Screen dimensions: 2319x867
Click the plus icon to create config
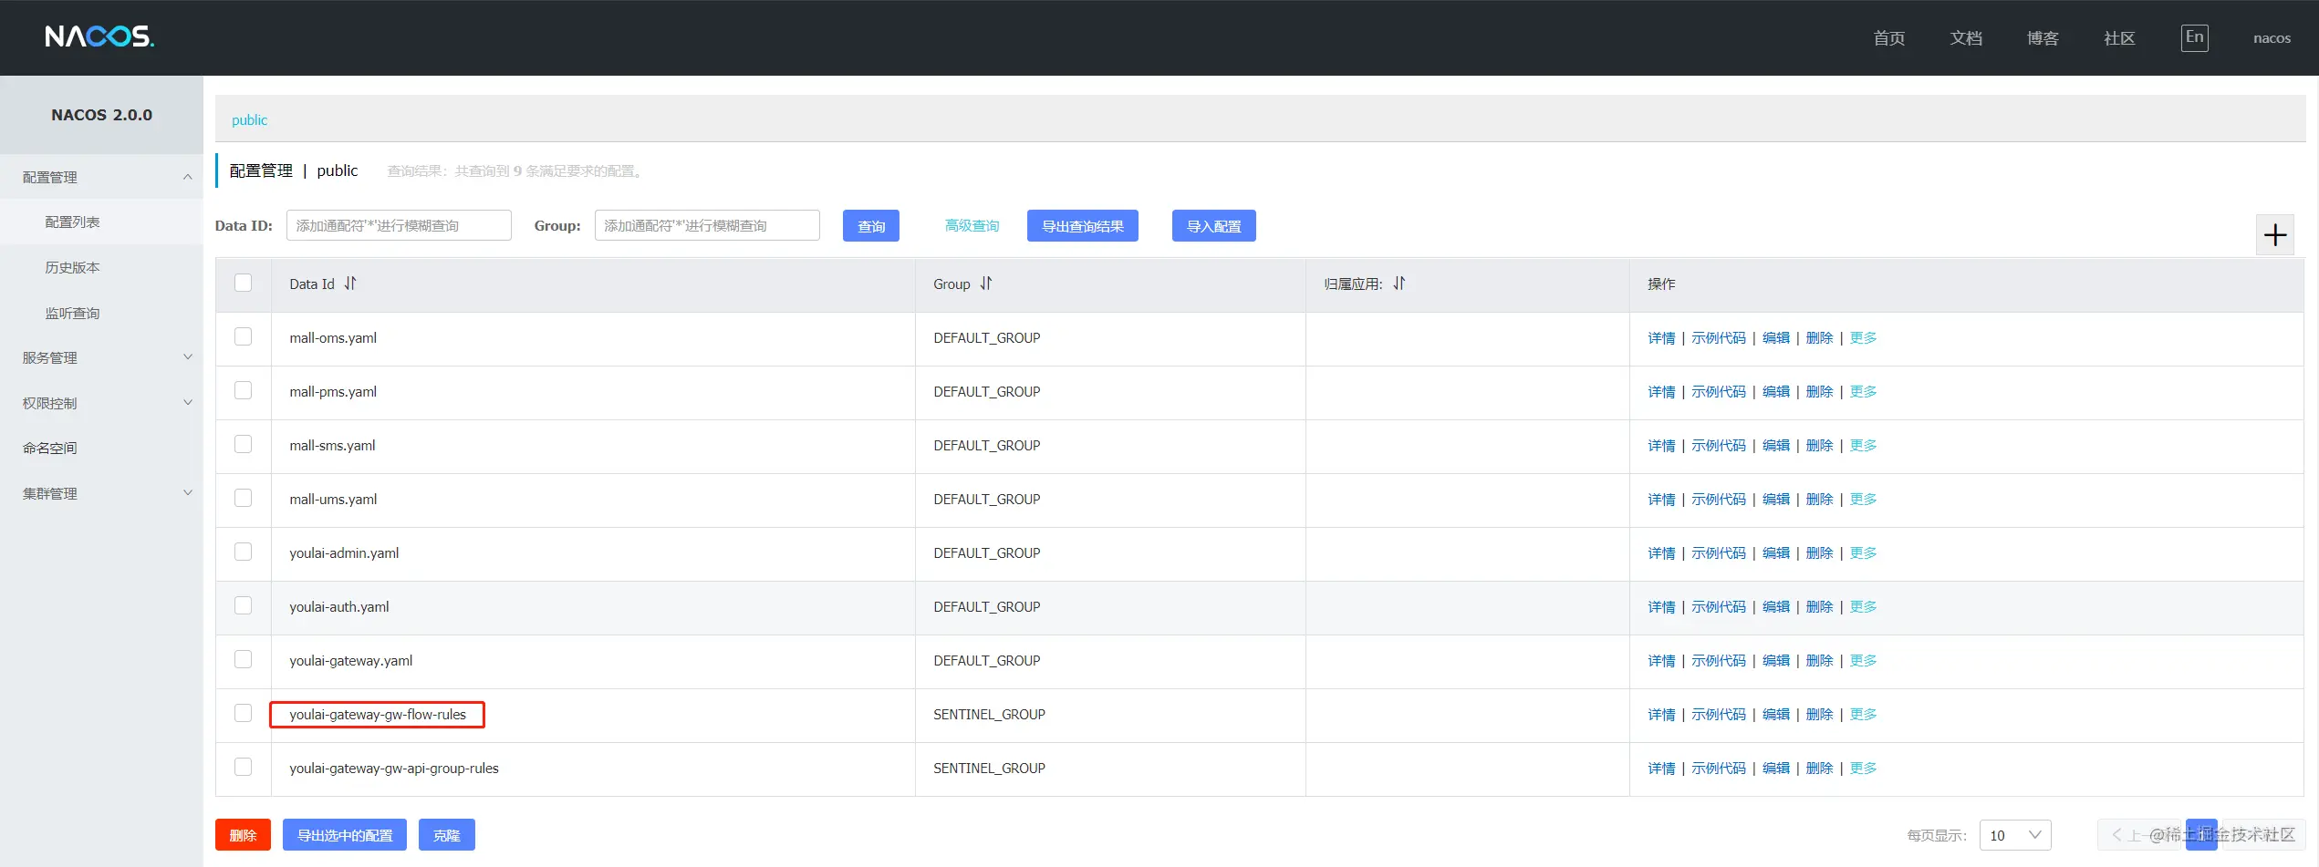click(2275, 235)
